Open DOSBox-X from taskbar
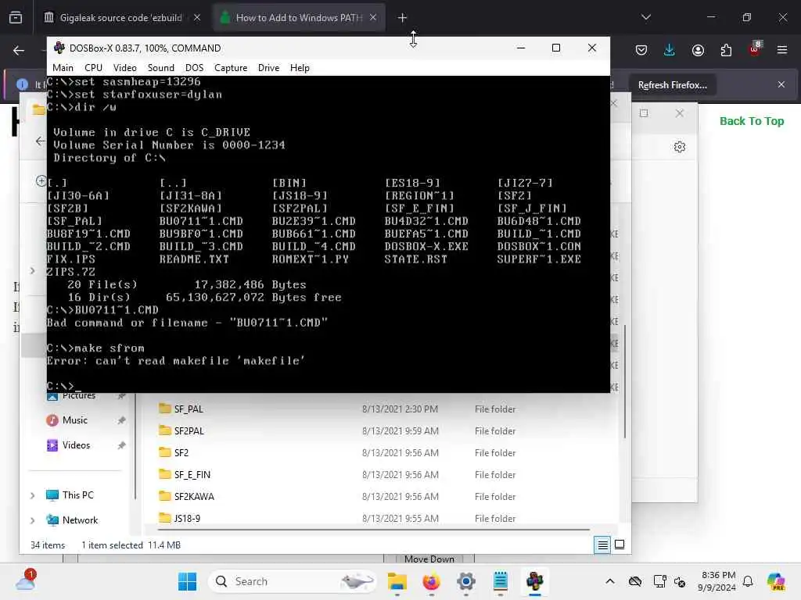 [x=535, y=581]
